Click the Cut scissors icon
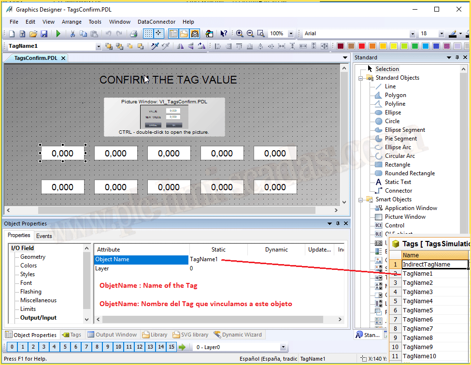The height and width of the screenshot is (365, 471). point(72,34)
